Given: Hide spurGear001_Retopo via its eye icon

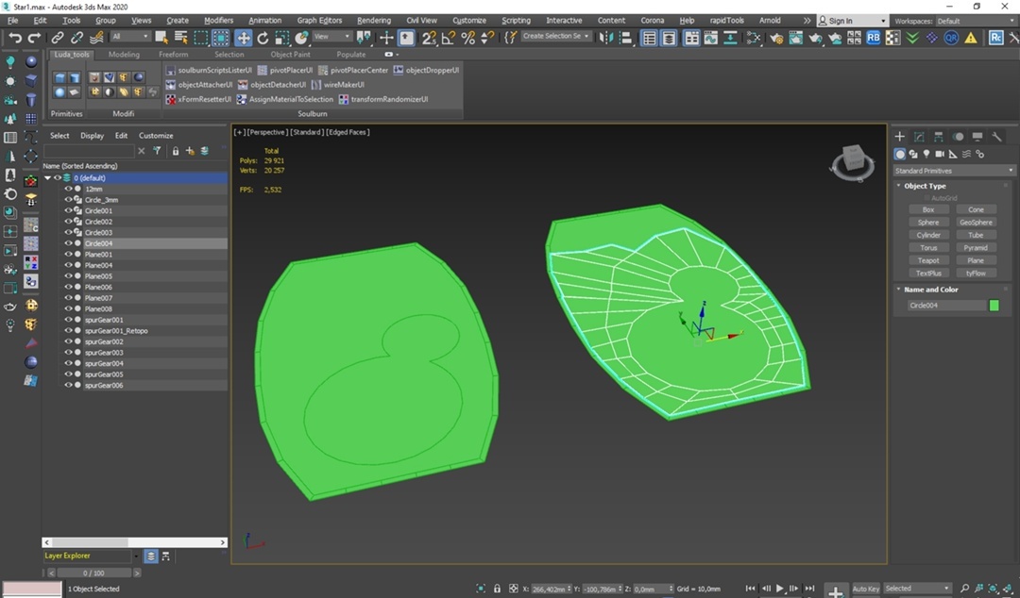Looking at the screenshot, I should point(68,331).
